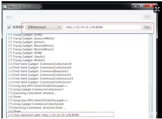Click 'Find Valid Gadget: CommonsCollections10' line
Viewport: 162px width, 119px height.
(x=41, y=79)
